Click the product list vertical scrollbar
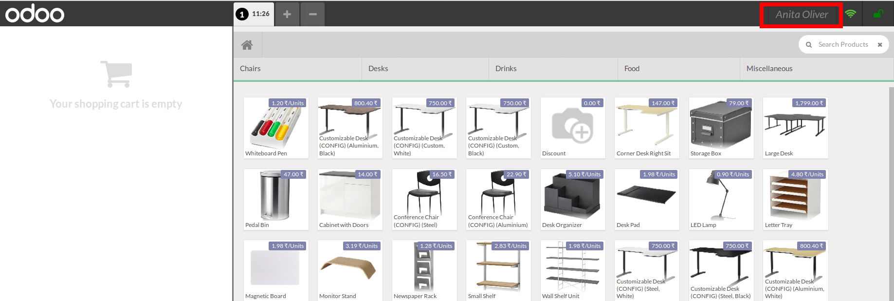Image resolution: width=894 pixels, height=301 pixels. [891, 195]
